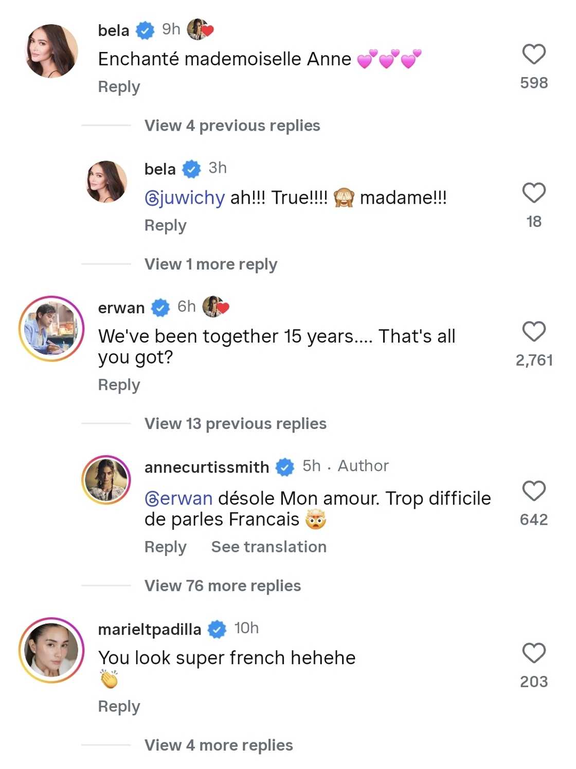Click See translation under annecurtissmith's reply
The width and height of the screenshot is (576, 769).
(x=268, y=547)
